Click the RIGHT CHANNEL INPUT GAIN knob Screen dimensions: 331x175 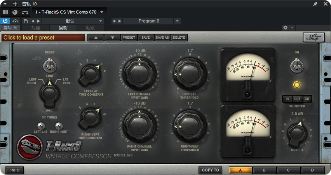point(139,126)
